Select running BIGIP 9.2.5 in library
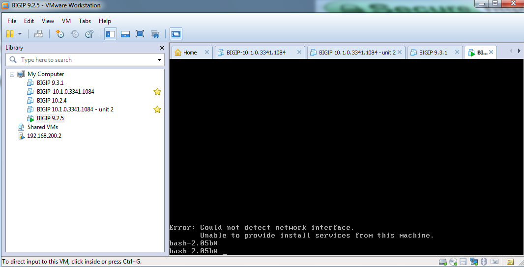Image resolution: width=524 pixels, height=267 pixels. (x=50, y=118)
